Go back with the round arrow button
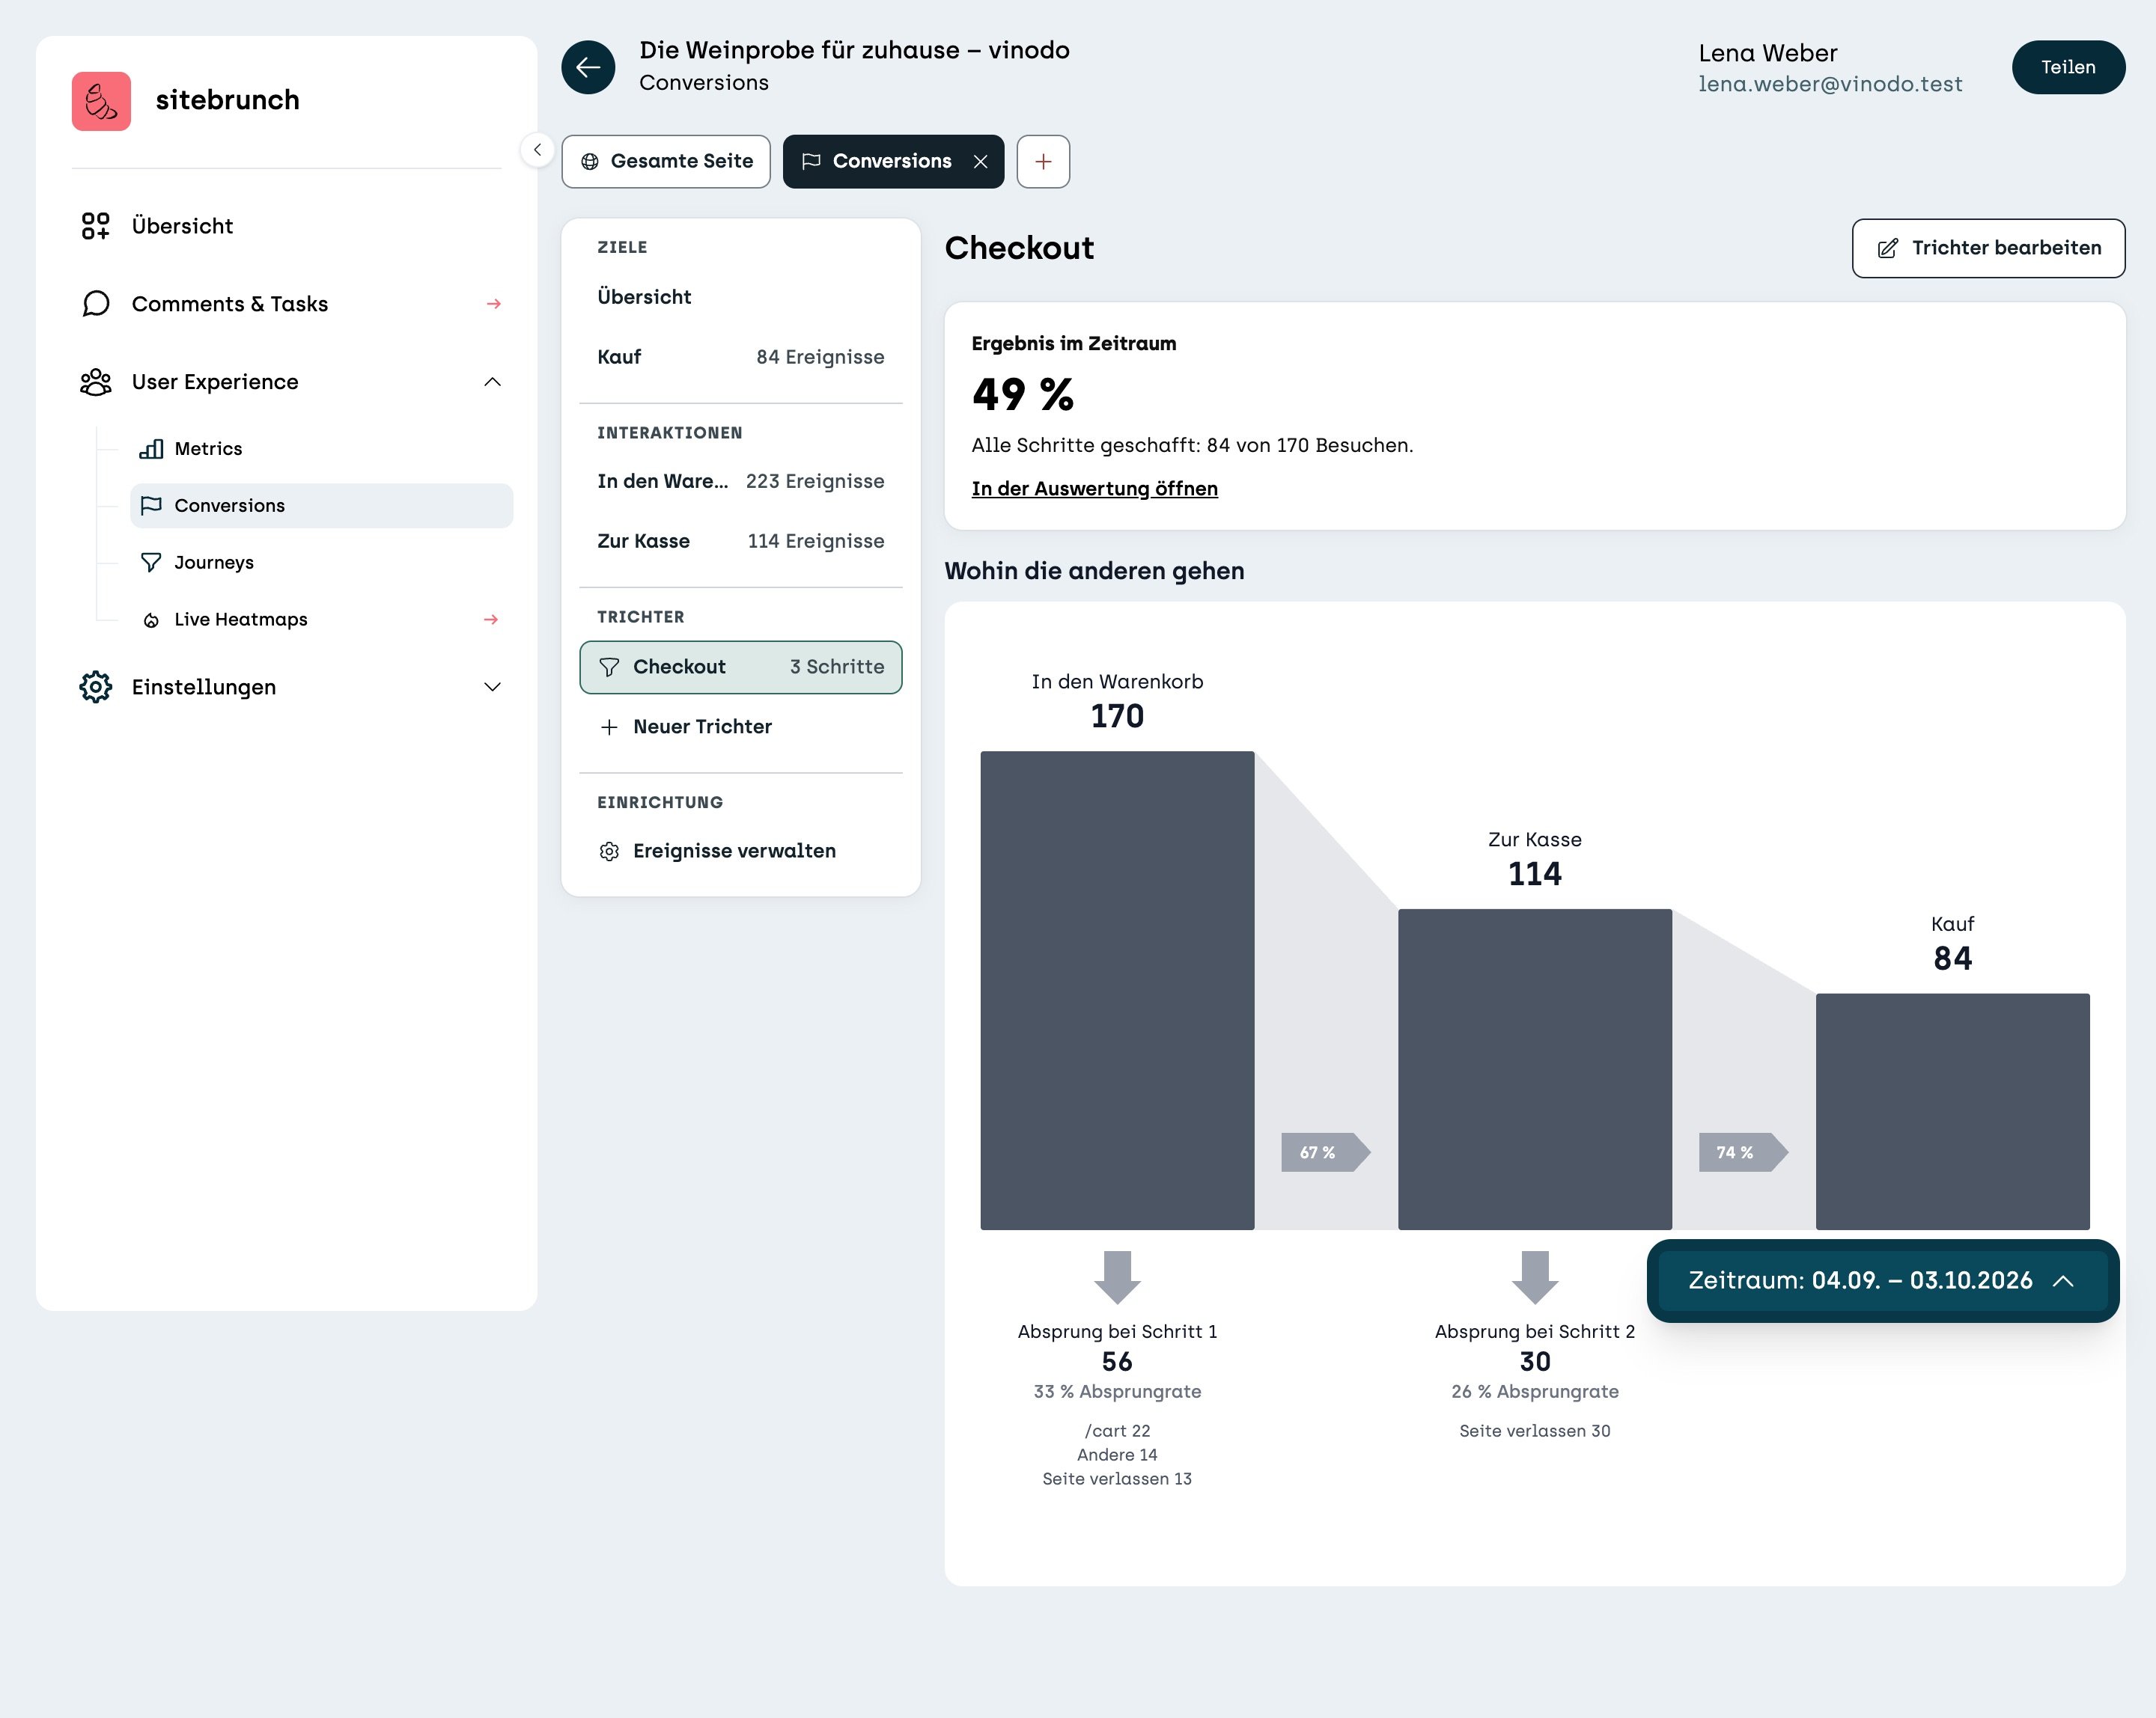The image size is (2156, 1718). pos(588,67)
